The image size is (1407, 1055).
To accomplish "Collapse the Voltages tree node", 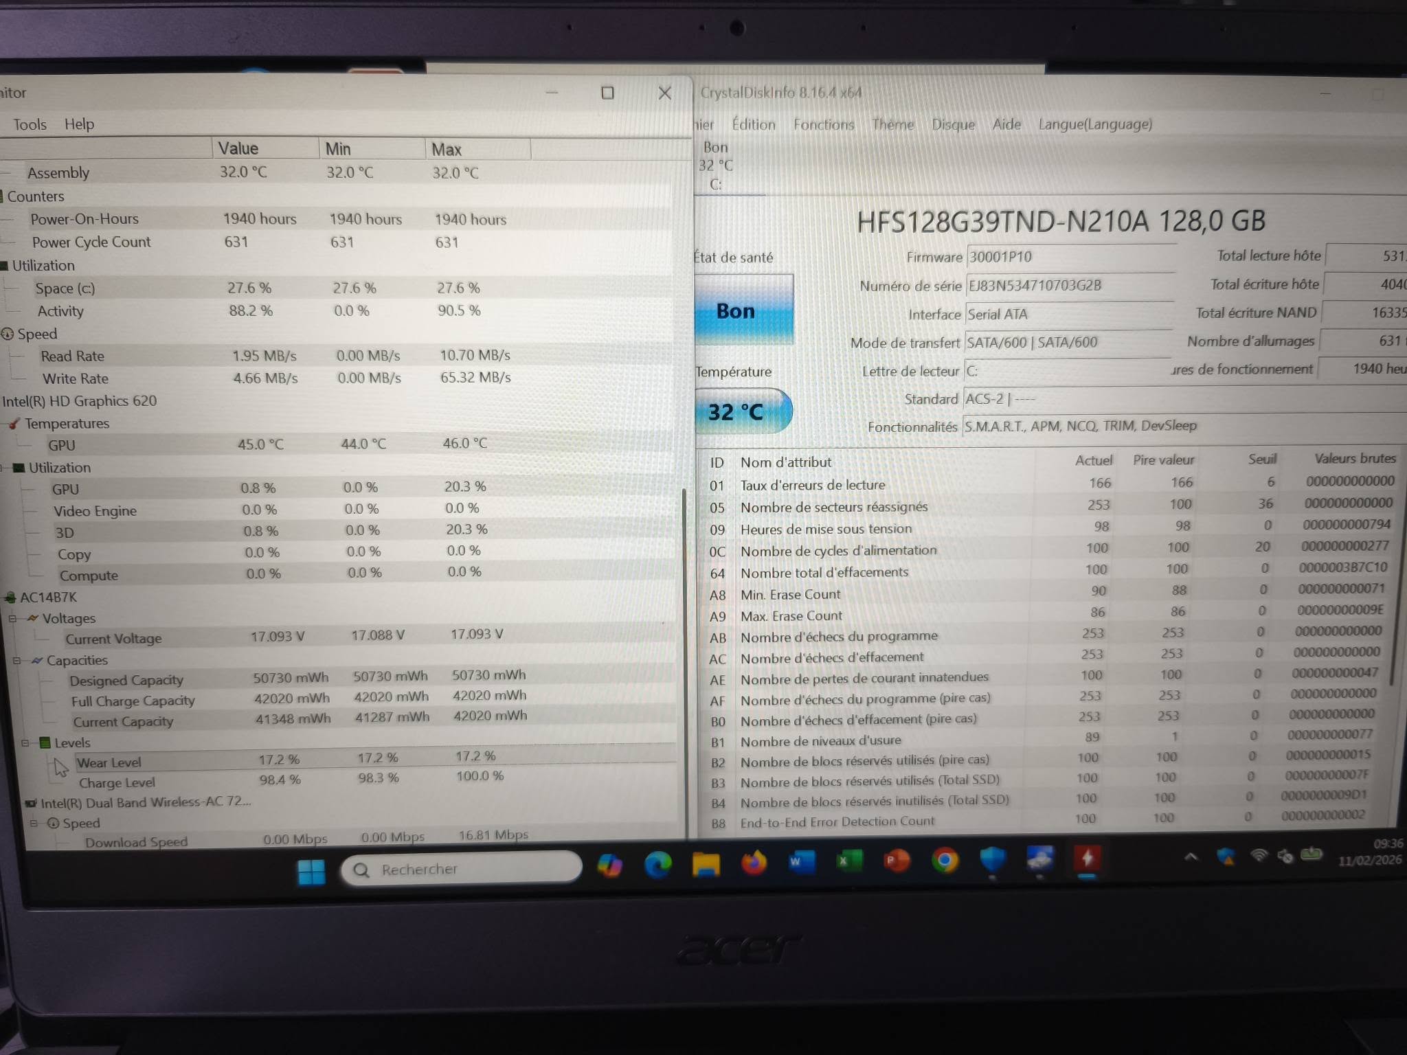I will pos(12,618).
